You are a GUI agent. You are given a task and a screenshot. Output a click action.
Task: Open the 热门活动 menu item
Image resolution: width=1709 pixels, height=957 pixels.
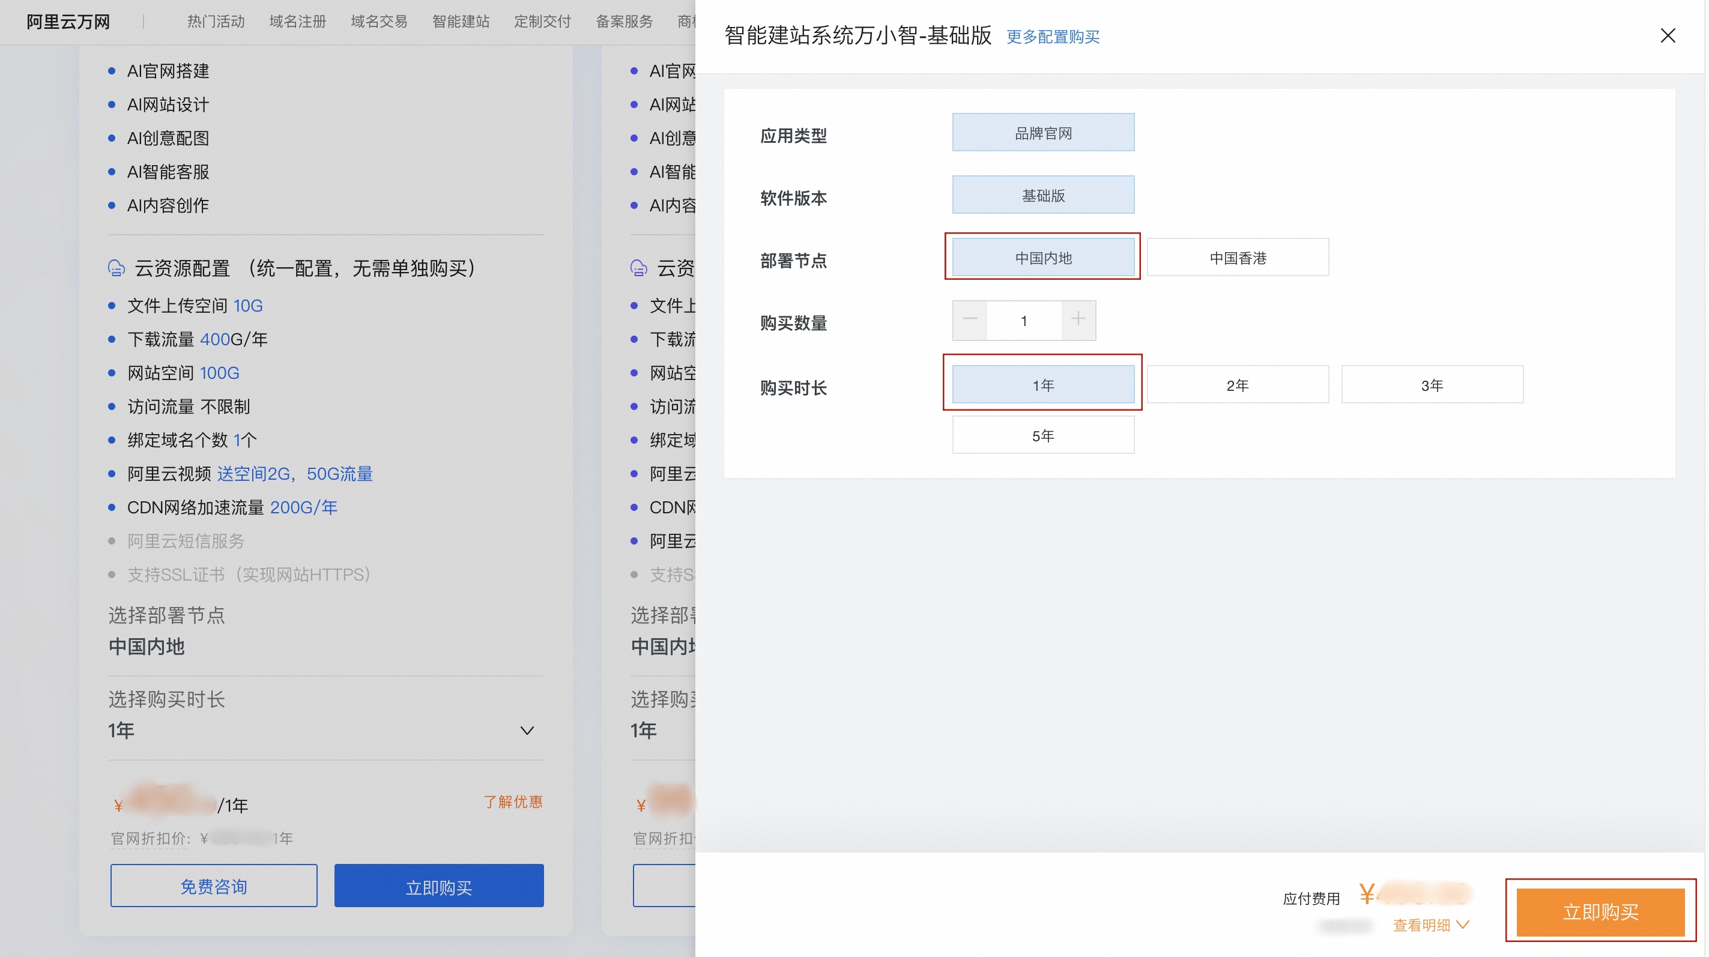(216, 20)
